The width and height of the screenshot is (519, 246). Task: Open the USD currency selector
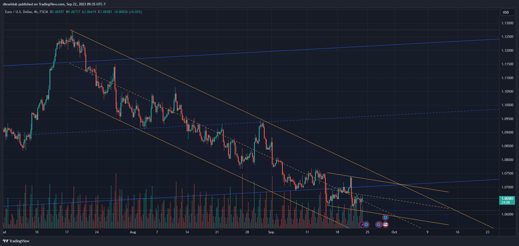[507, 12]
